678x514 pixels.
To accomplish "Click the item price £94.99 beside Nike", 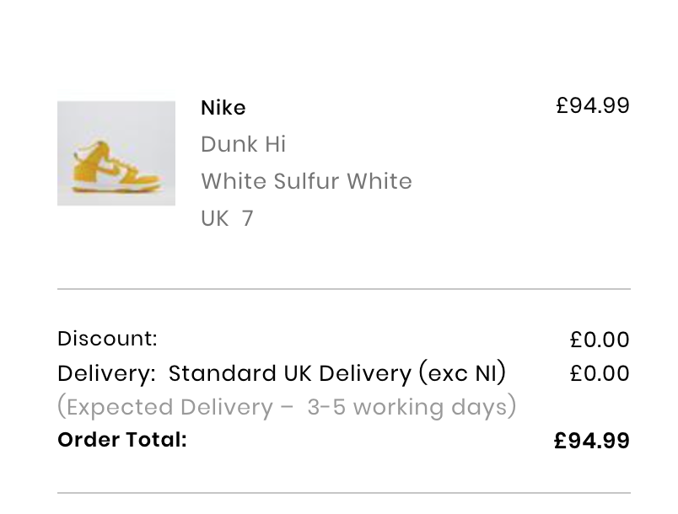I will (593, 105).
